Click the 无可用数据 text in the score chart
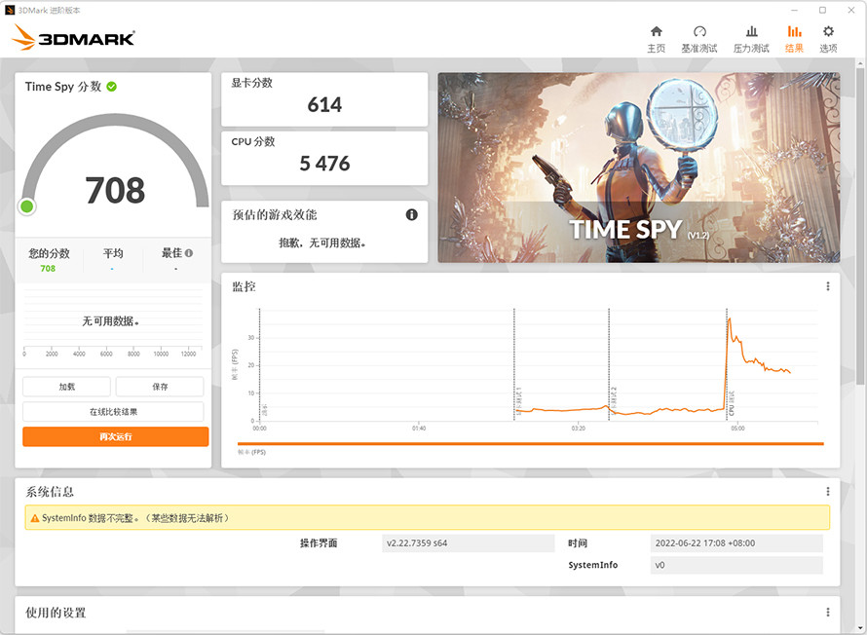Viewport: 867px width, 635px height. 111,321
